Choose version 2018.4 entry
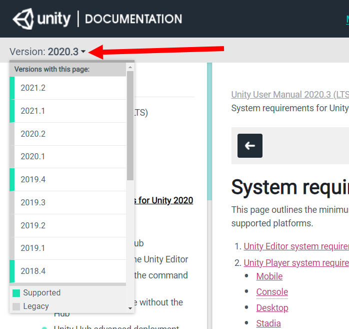The height and width of the screenshot is (329, 349). click(67, 271)
